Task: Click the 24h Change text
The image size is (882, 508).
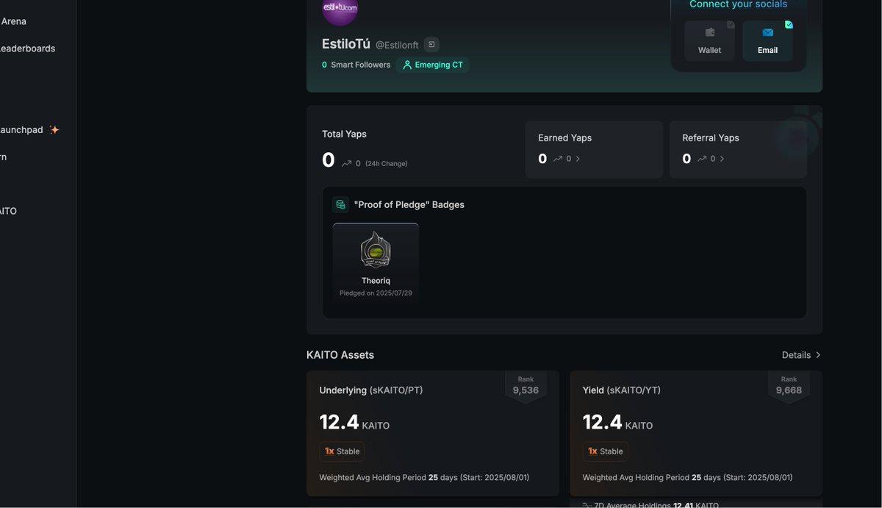Action: pyautogui.click(x=386, y=163)
